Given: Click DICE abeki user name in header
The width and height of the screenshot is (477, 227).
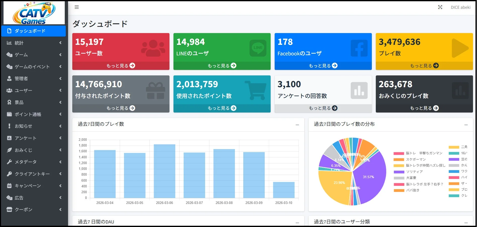Looking at the screenshot, I should [460, 8].
